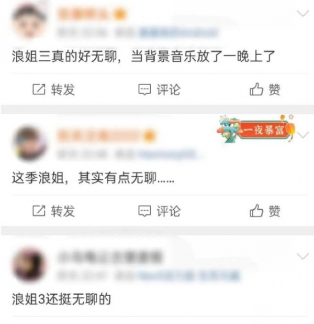Expand the third post's chevron options menu
The height and width of the screenshot is (324, 314).
pyautogui.click(x=302, y=256)
